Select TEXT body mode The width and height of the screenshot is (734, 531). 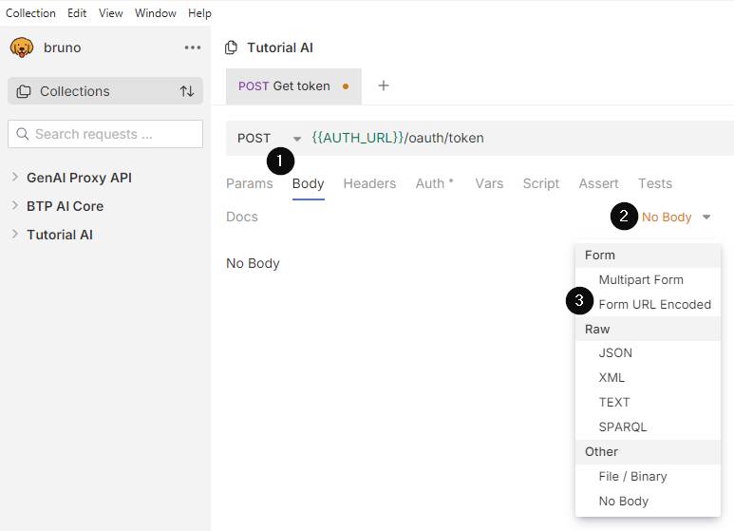click(648, 402)
